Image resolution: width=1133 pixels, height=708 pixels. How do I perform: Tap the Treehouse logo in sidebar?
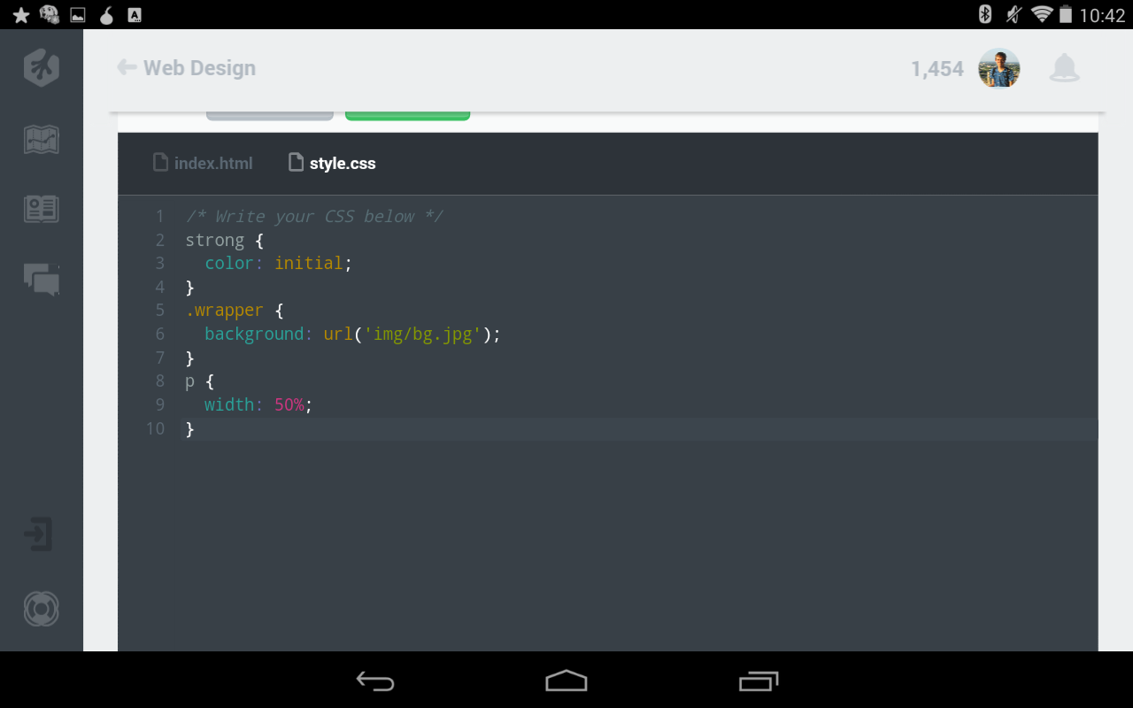(x=42, y=68)
